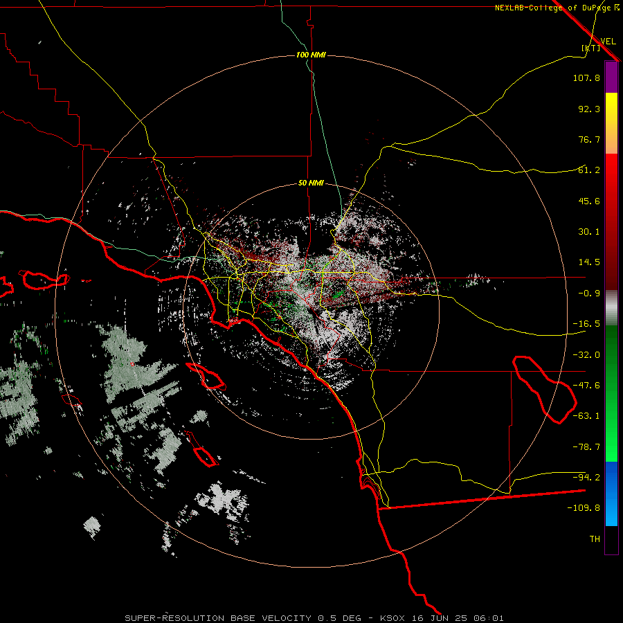Click the Super-Resolution Base Velocity caption
The height and width of the screenshot is (623, 623).
[x=314, y=618]
